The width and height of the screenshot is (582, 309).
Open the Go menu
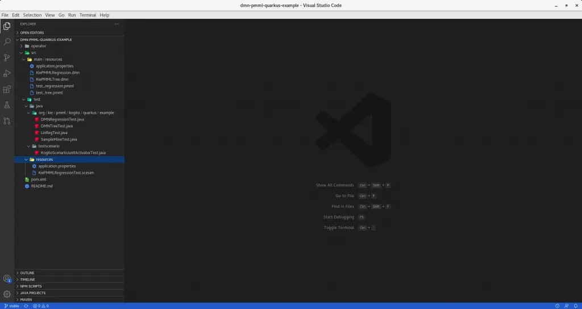click(x=61, y=15)
